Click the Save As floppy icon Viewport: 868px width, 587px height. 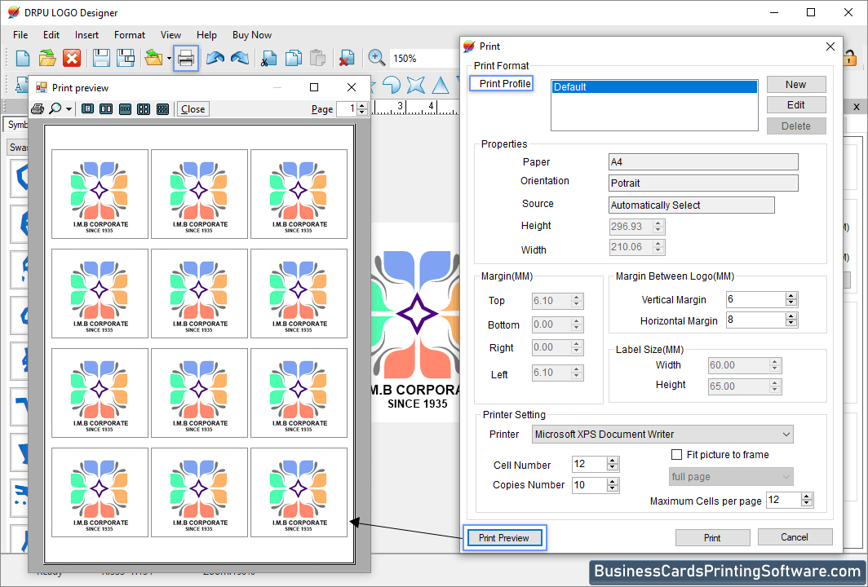click(x=126, y=58)
